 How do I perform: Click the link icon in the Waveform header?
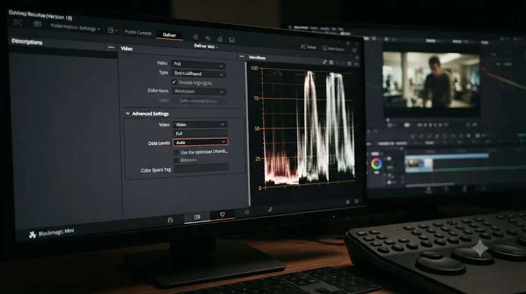coord(325,62)
